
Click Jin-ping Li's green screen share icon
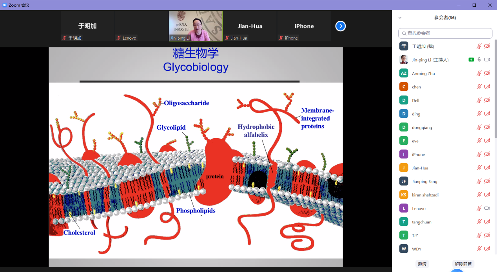[x=471, y=60]
